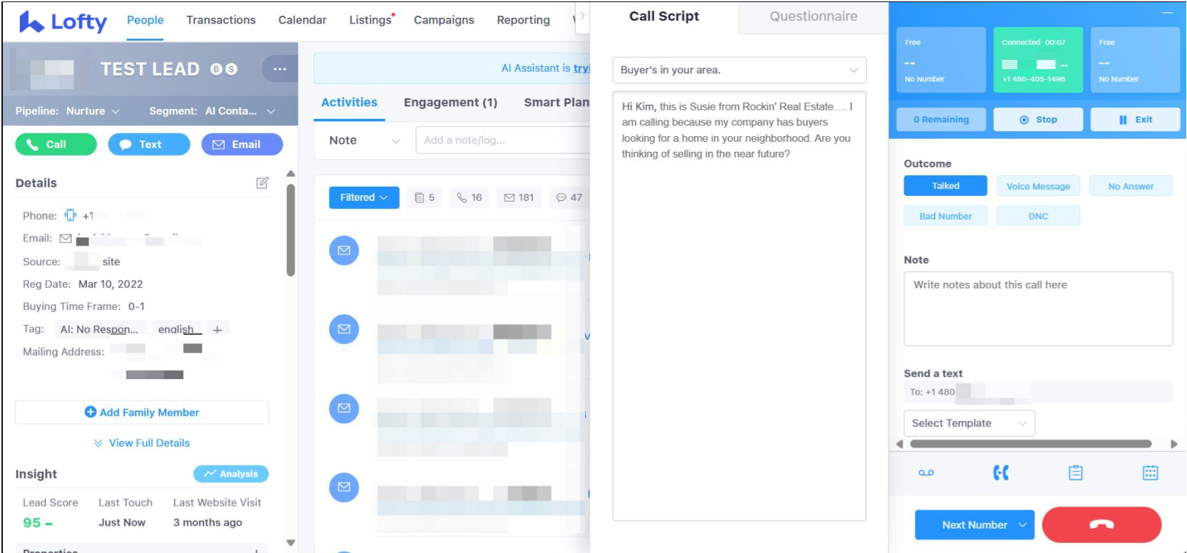Open Select Template dropdown
Image resolution: width=1187 pixels, height=553 pixels.
(969, 423)
